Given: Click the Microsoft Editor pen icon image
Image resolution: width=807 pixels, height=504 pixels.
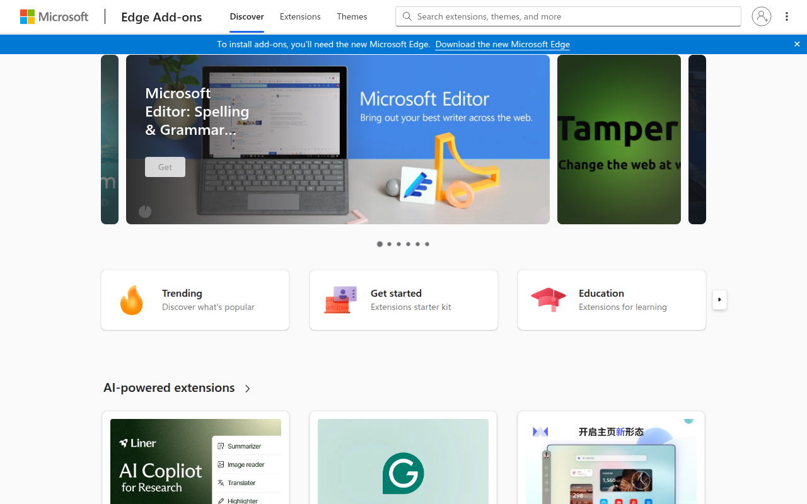Looking at the screenshot, I should [418, 185].
